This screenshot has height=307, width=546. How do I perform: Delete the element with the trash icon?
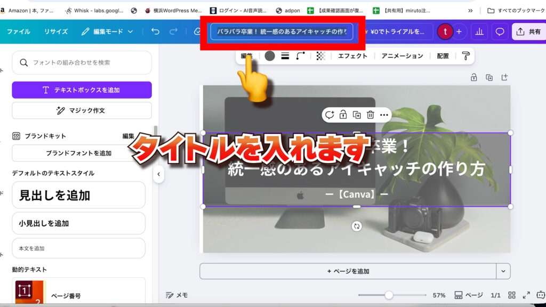click(370, 115)
